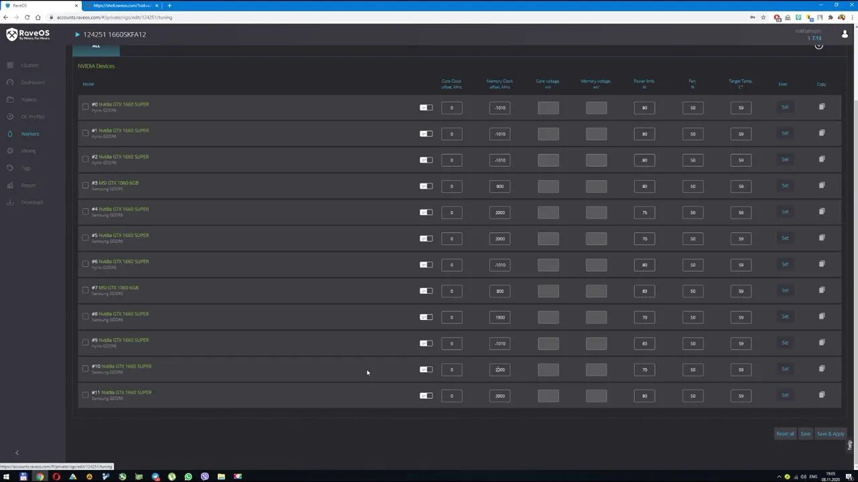This screenshot has height=482, width=858.
Task: Click the Save button
Action: [x=806, y=434]
